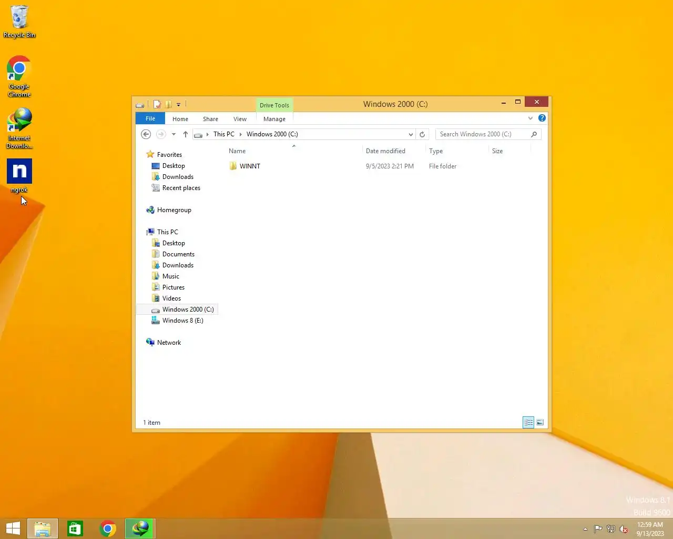
Task: Switch to Details view using the status bar toggle
Action: pyautogui.click(x=528, y=423)
